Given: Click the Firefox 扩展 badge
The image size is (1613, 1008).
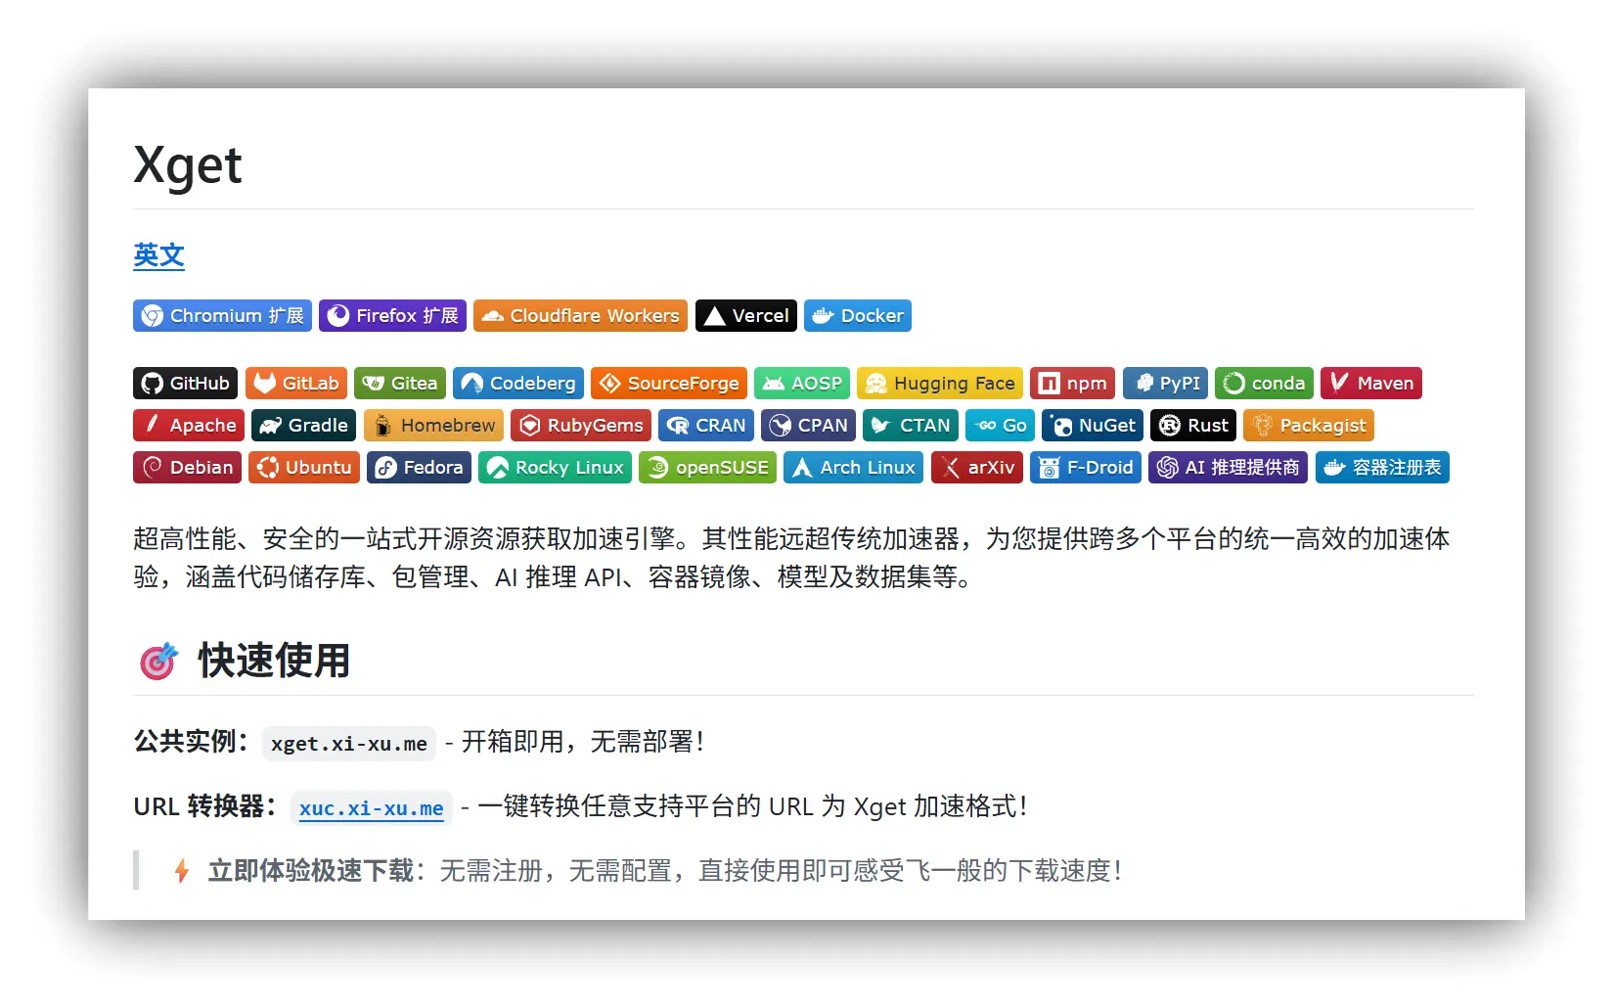Looking at the screenshot, I should pos(392,316).
